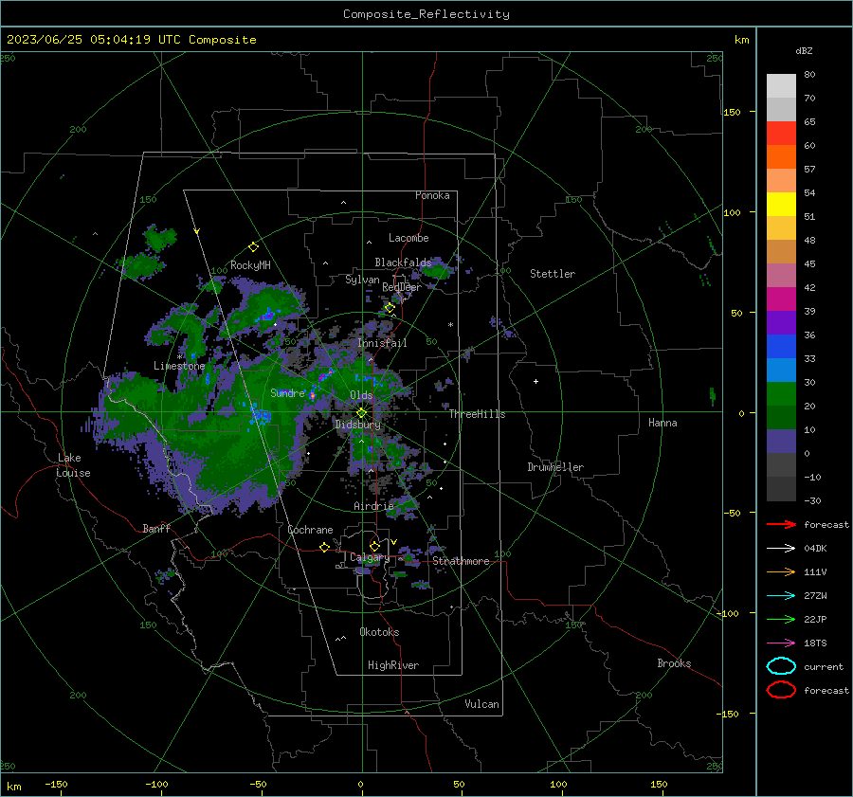Click the Vulcan label

(x=481, y=704)
